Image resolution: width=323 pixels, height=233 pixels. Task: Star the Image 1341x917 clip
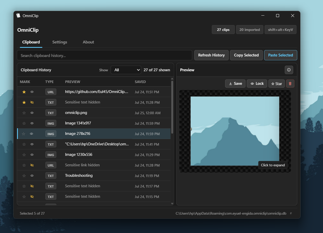pos(24,123)
